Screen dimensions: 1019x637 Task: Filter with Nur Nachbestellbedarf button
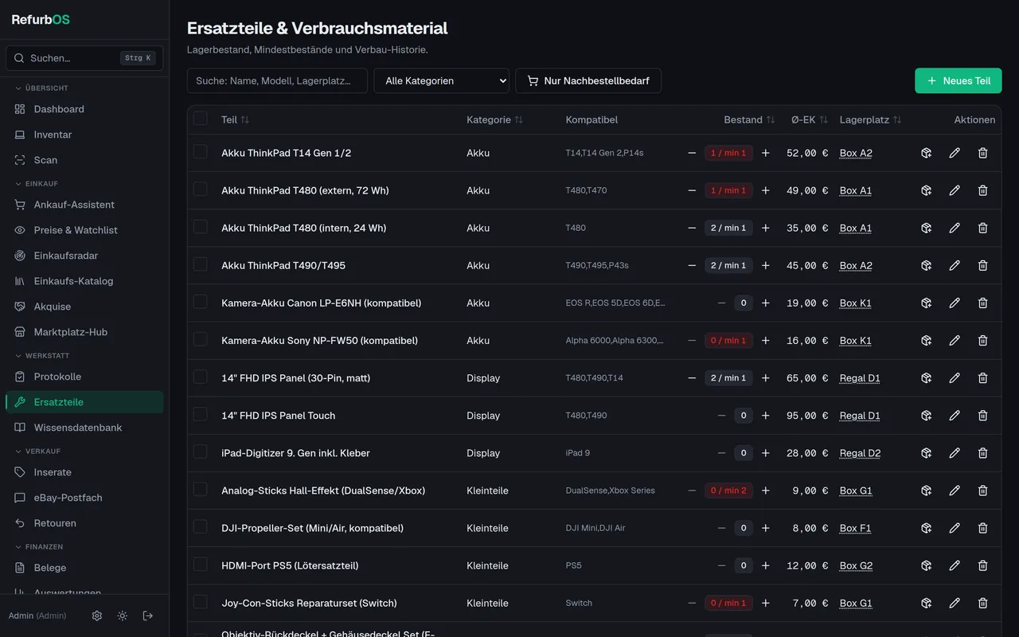point(588,80)
